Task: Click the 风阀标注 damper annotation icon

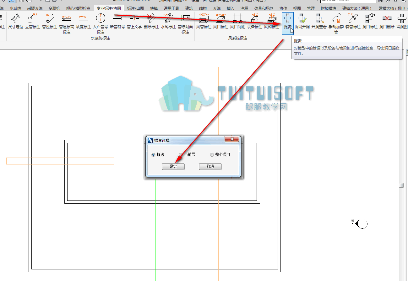Action: [272, 21]
